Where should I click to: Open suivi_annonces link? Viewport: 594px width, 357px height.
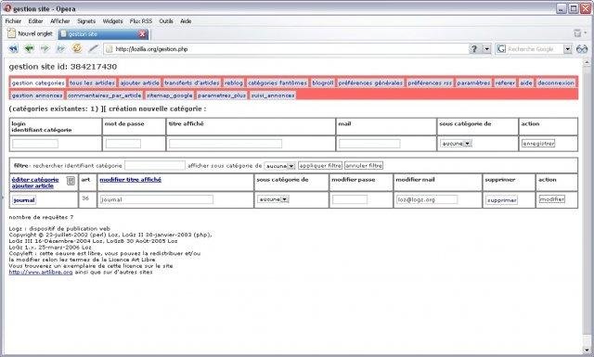(x=272, y=96)
